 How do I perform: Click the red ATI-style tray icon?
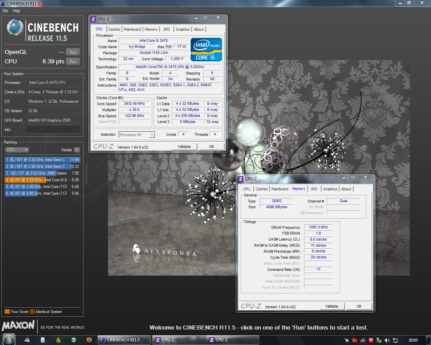click(363, 340)
